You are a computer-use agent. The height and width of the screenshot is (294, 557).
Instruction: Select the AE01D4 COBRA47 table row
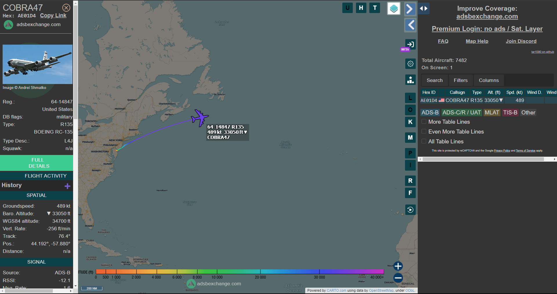[x=489, y=100]
